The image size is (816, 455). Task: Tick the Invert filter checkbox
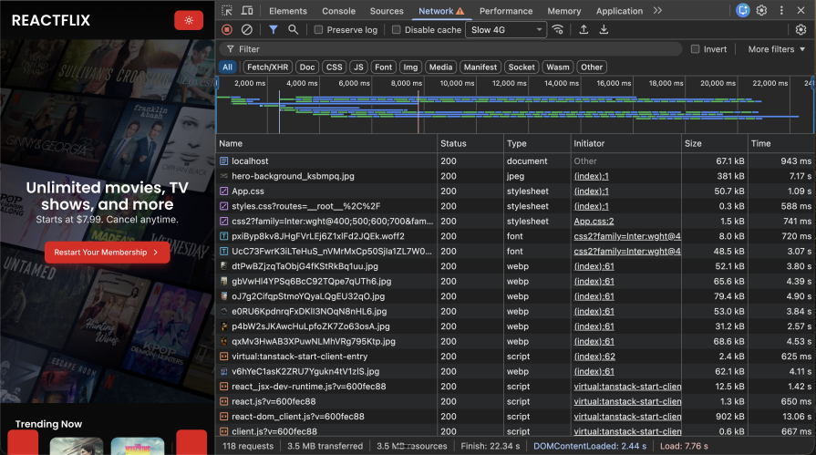[x=696, y=49]
